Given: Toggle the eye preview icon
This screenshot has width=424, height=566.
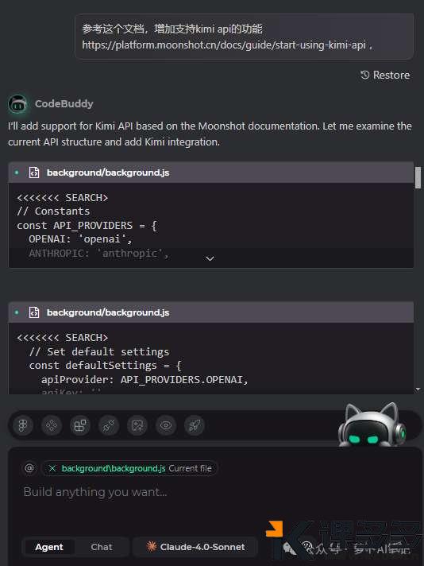Looking at the screenshot, I should click(166, 425).
